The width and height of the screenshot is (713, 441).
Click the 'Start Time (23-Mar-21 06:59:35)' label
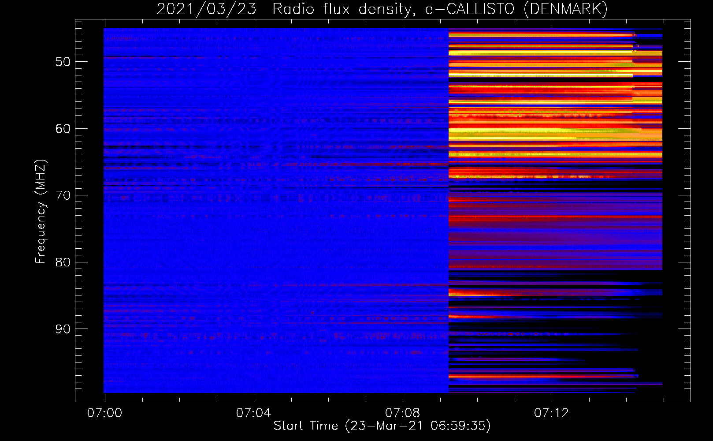[382, 426]
